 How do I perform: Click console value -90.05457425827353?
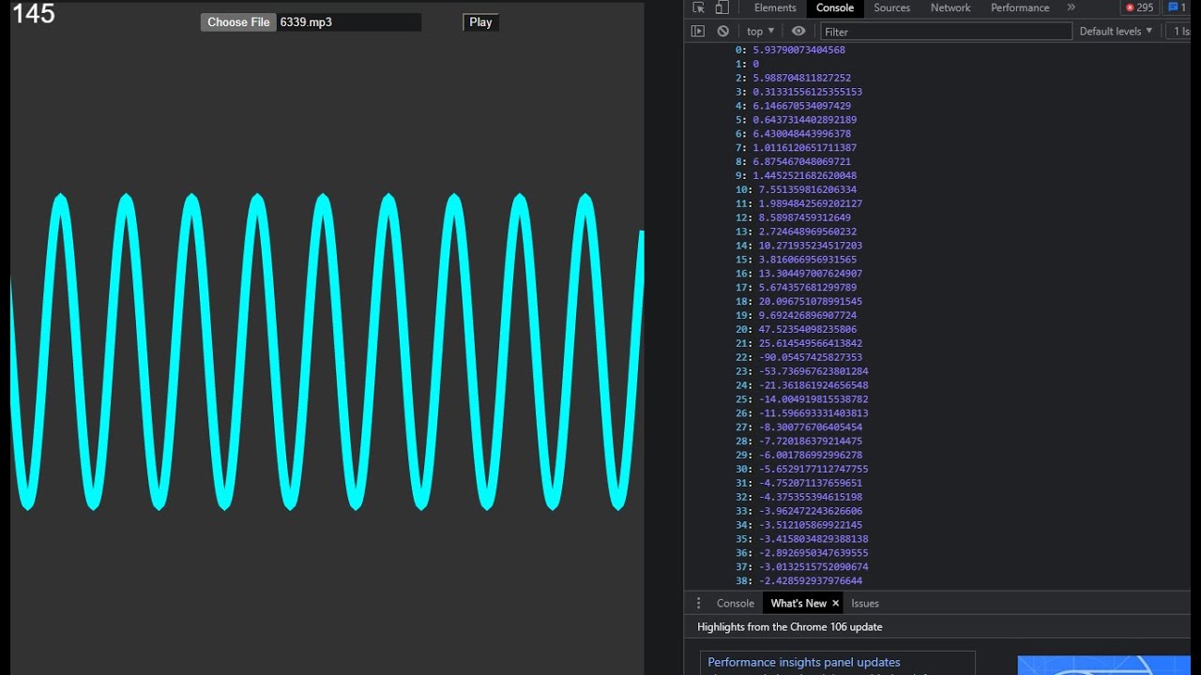pyautogui.click(x=811, y=357)
